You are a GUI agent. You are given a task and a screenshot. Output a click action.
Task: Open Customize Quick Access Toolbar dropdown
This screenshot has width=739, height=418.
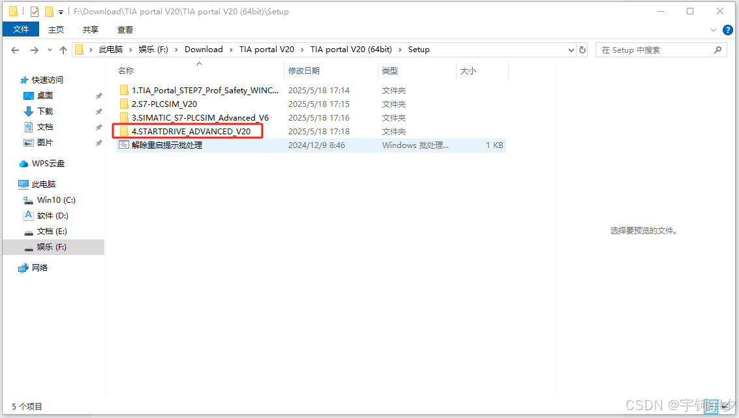click(x=61, y=12)
